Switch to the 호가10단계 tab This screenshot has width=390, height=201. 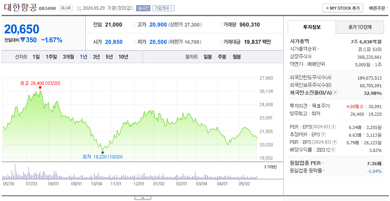pyautogui.click(x=360, y=27)
